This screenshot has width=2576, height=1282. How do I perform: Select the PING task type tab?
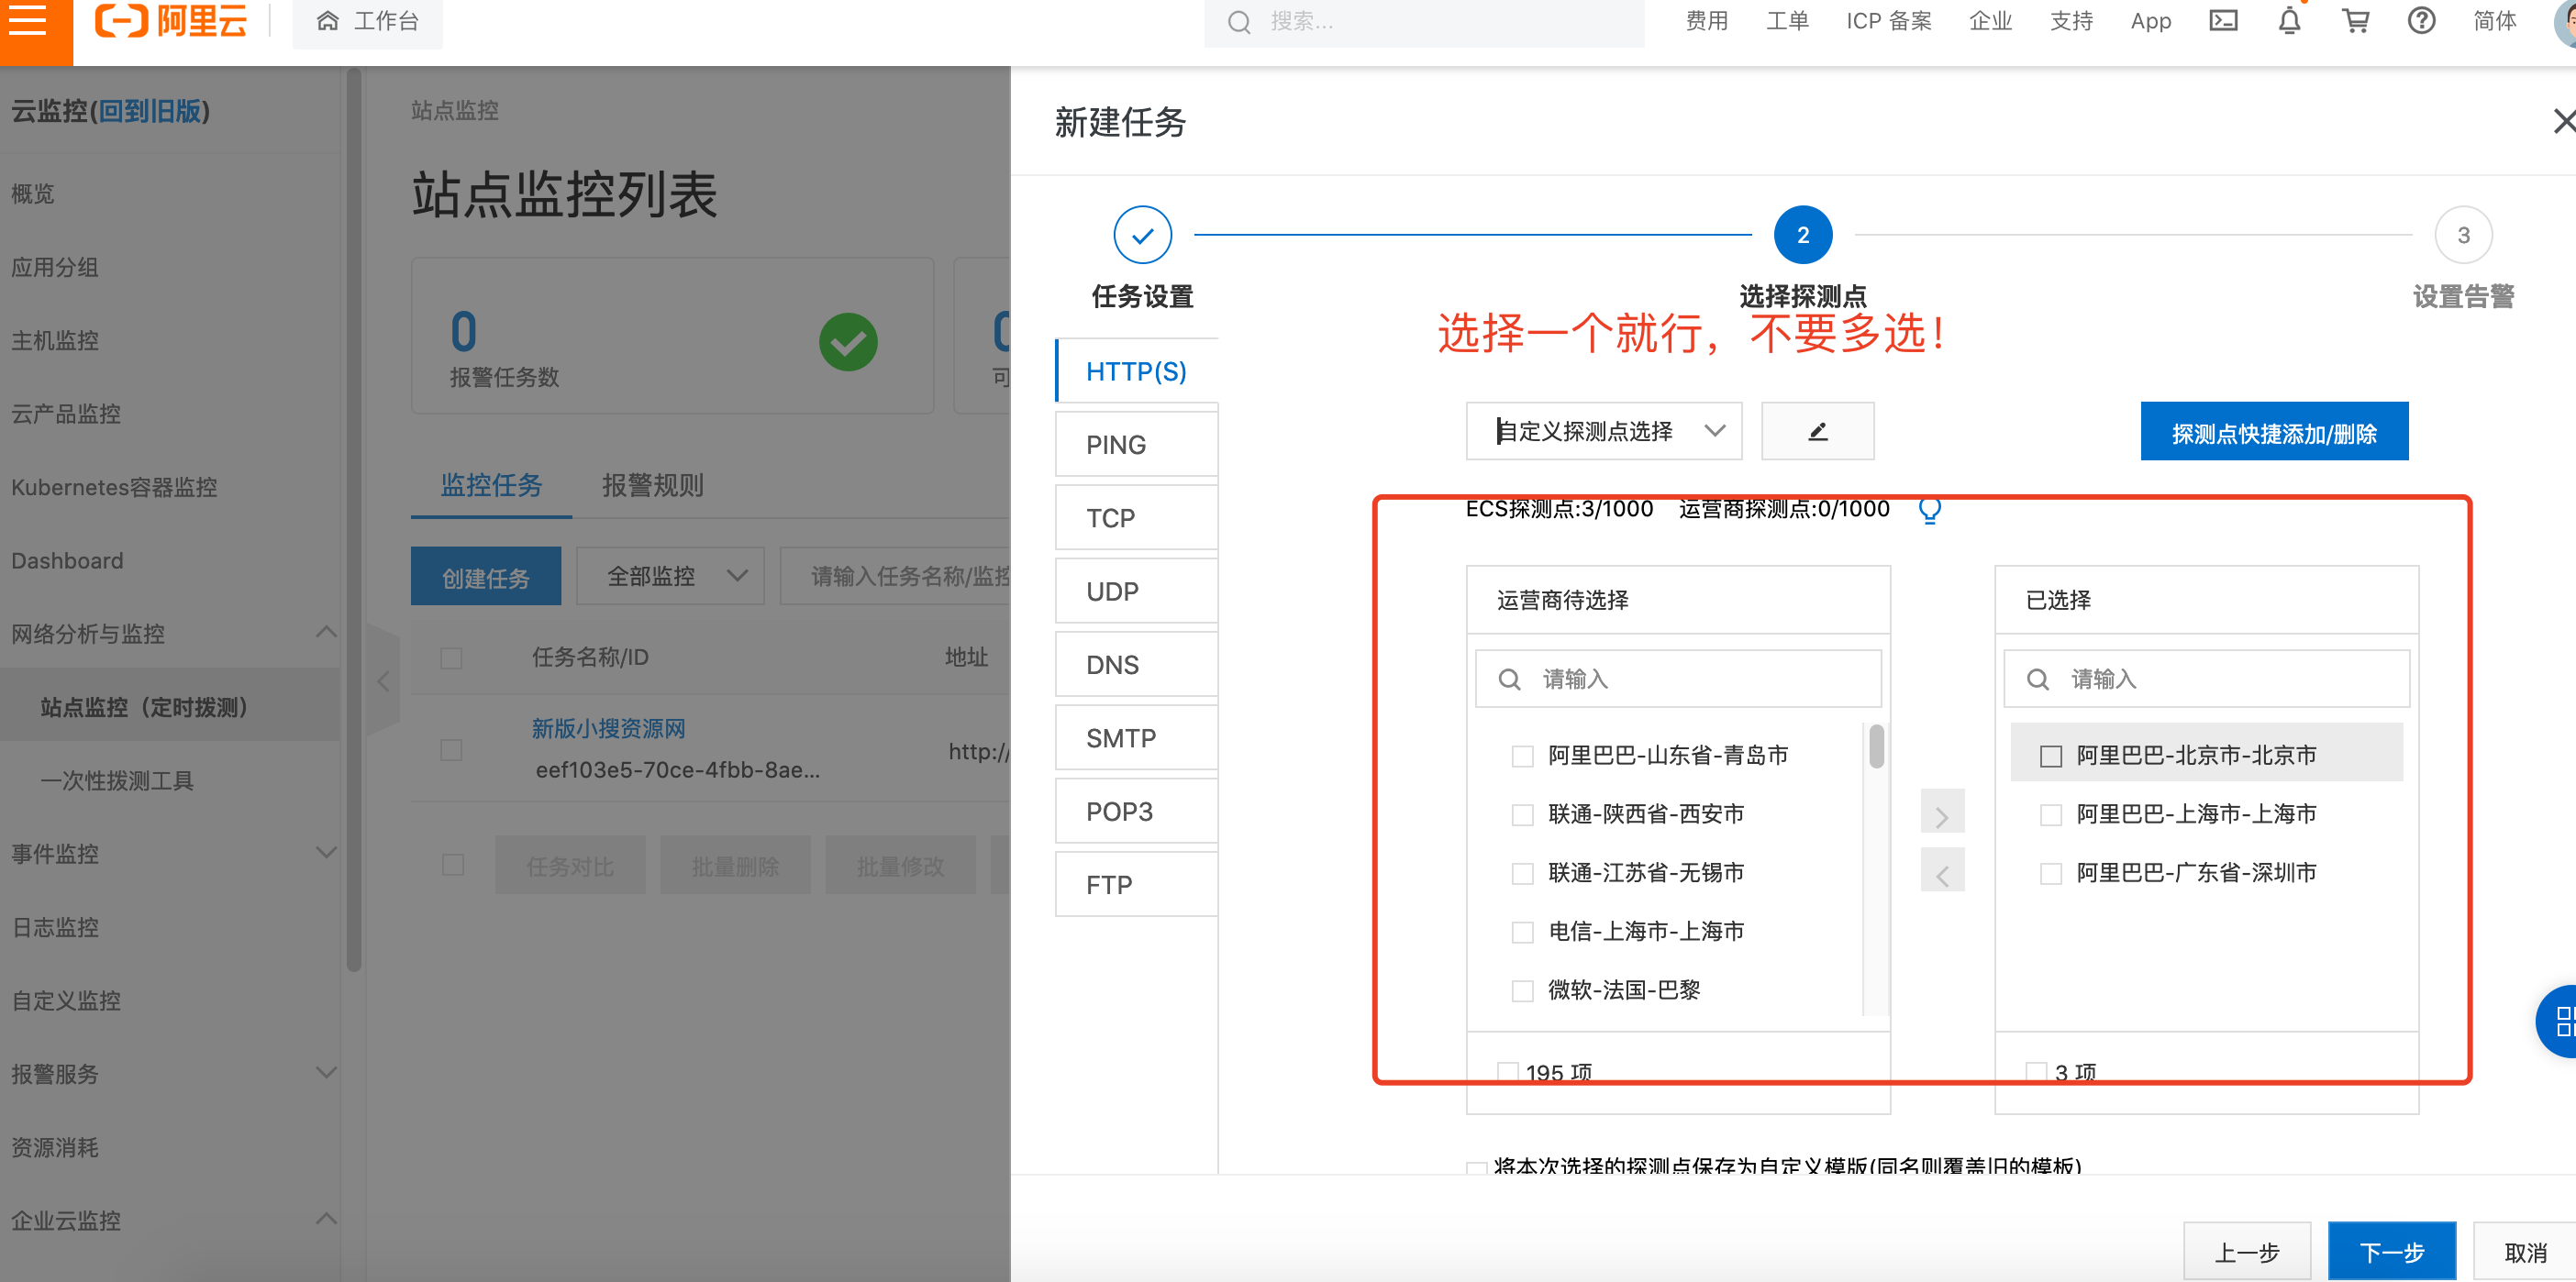pos(1136,445)
